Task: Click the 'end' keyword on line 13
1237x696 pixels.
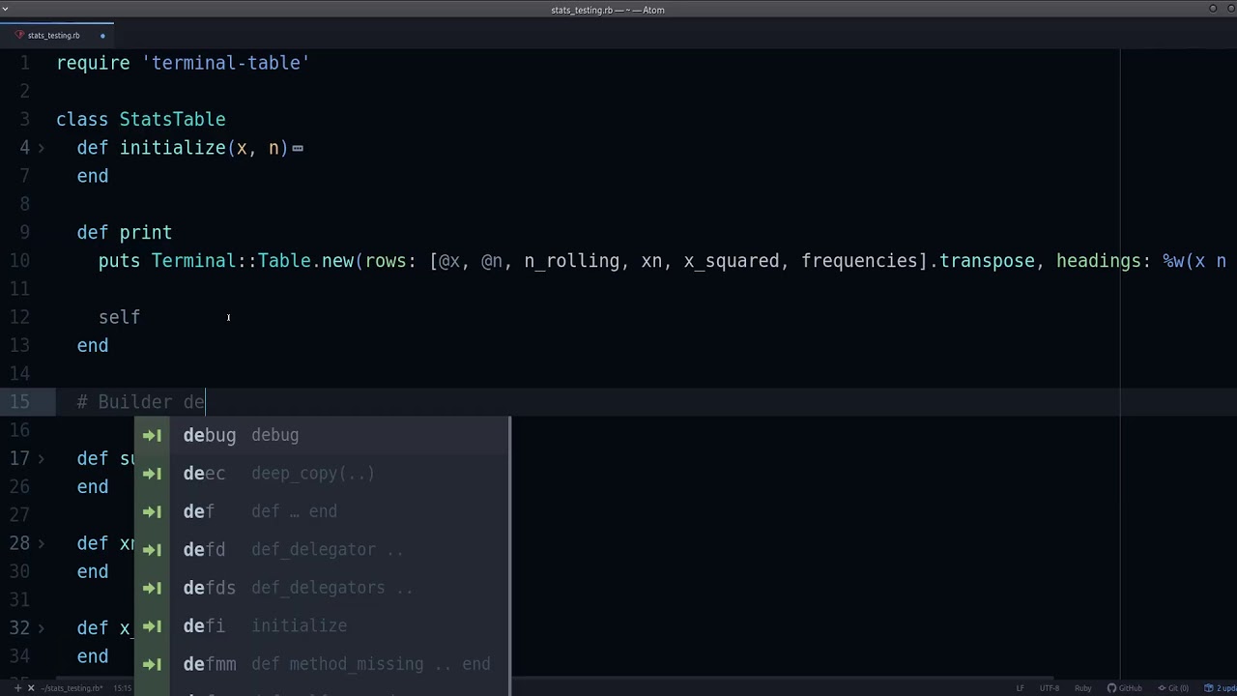Action: [93, 345]
